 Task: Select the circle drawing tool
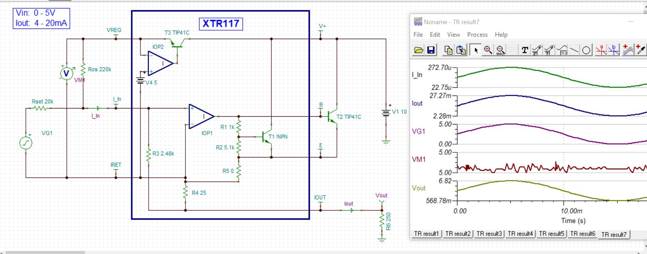click(x=586, y=50)
